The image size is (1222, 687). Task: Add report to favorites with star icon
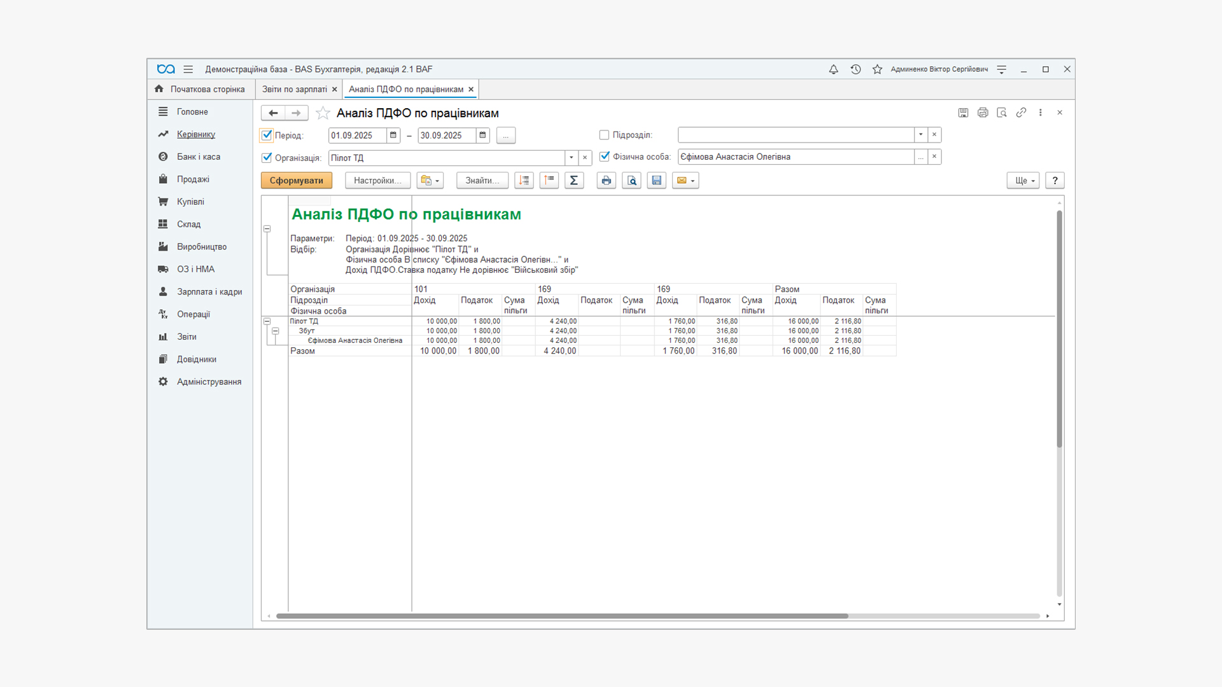pos(323,113)
